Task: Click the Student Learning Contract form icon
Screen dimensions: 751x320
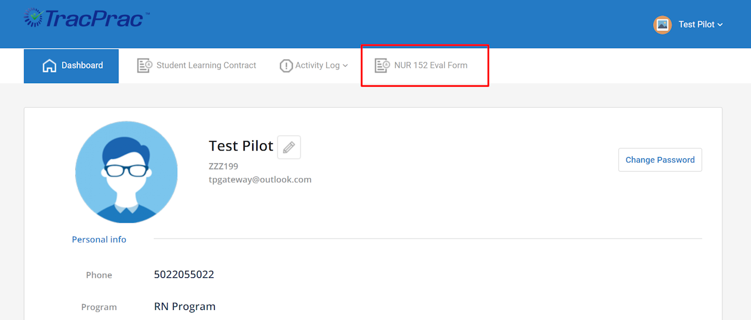Action: click(x=144, y=66)
